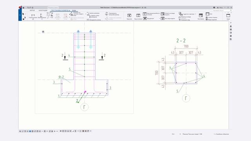Select the left section mark 2 arrow
This screenshot has height=141, width=251.
click(65, 56)
